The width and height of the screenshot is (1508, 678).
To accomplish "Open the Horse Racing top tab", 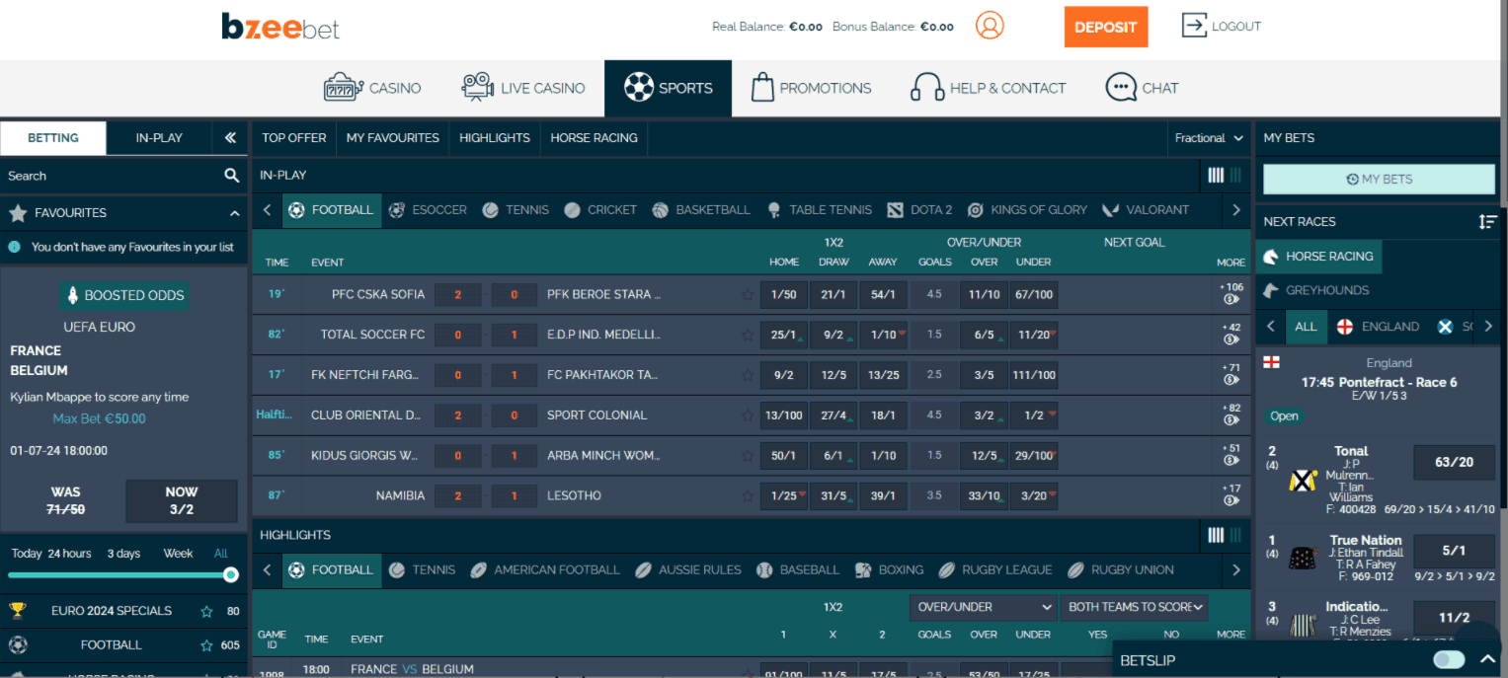I will 594,138.
